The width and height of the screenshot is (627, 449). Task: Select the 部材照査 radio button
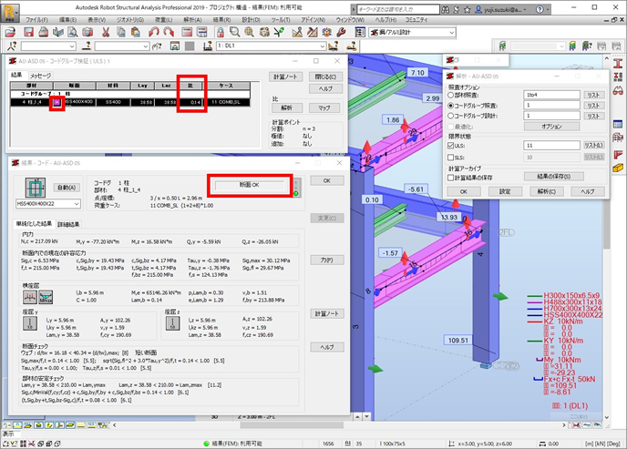450,95
